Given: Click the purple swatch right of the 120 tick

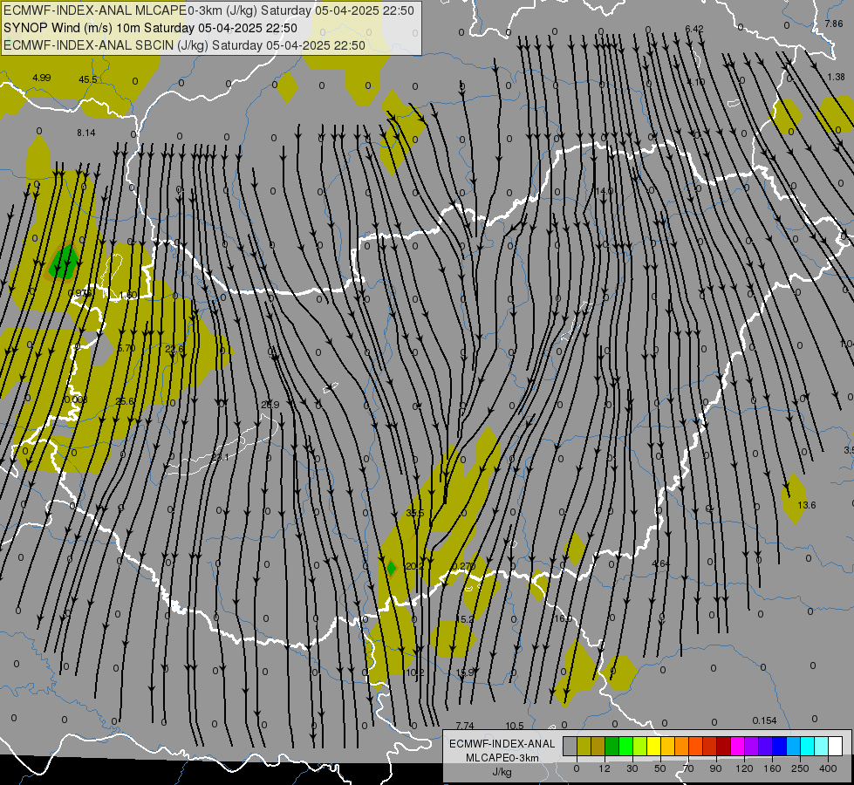Looking at the screenshot, I should click(751, 747).
